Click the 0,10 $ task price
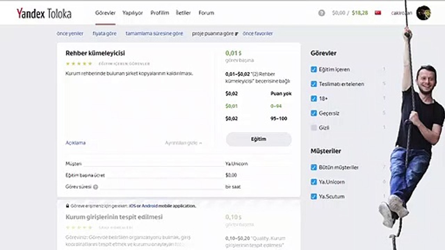This screenshot has height=250, width=445. [x=233, y=217]
